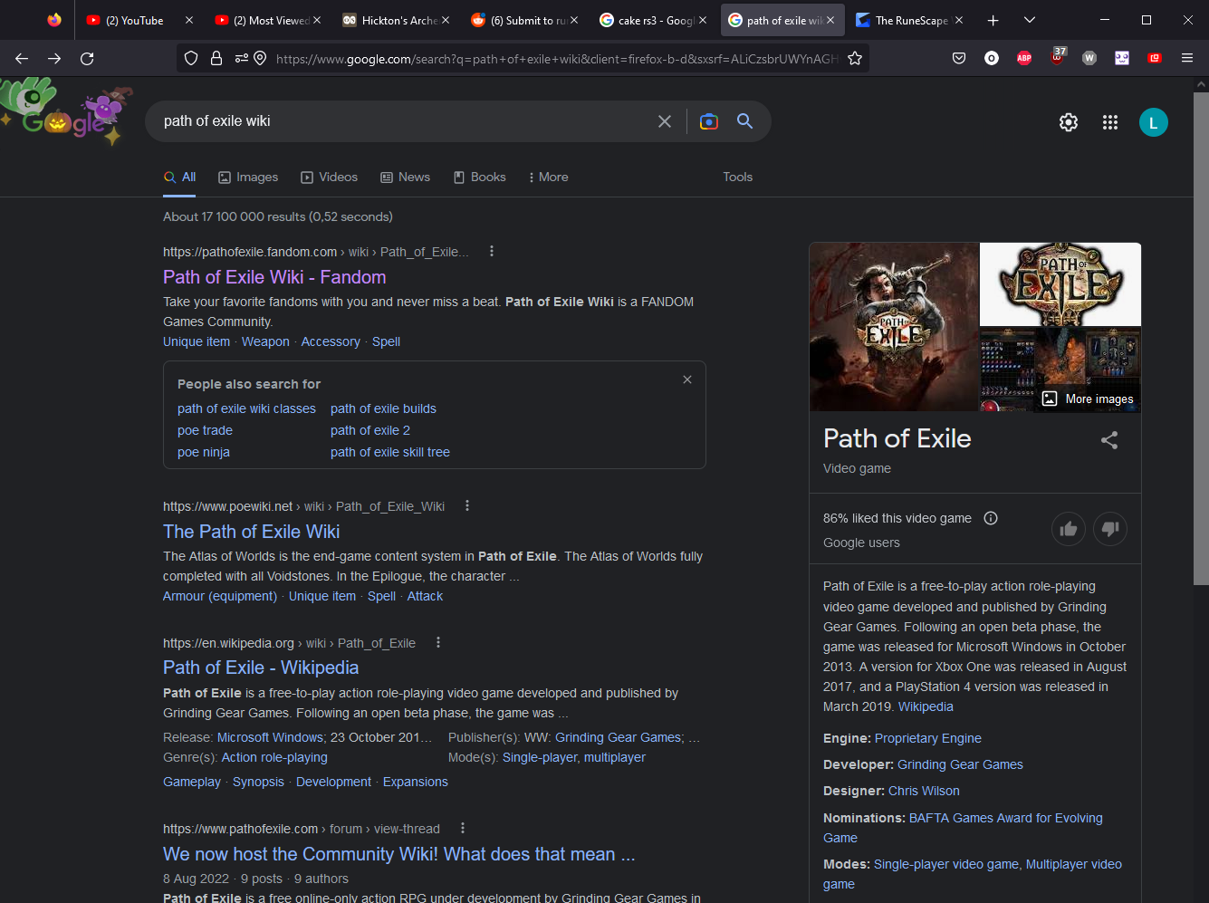
Task: Open a new browser tab
Action: coord(993,20)
